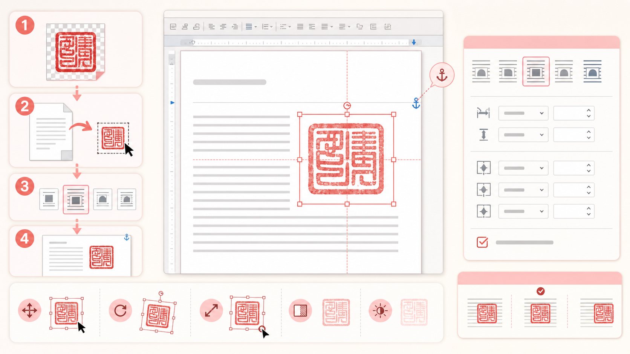Select the rotate tool circular arrow icon
Viewport: 630px width, 354px height.
click(x=120, y=311)
